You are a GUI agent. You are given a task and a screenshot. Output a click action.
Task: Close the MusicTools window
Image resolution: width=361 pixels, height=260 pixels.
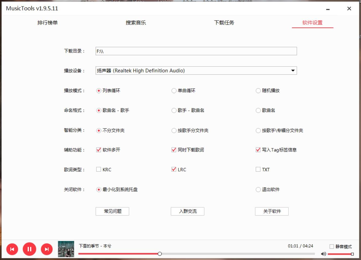point(349,9)
